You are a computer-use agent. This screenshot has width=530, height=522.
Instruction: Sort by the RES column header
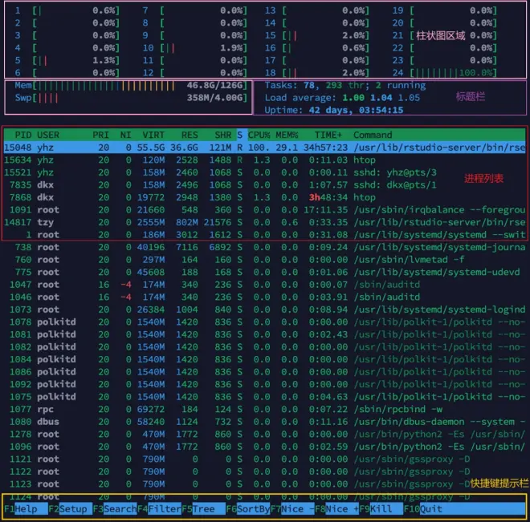[190, 135]
